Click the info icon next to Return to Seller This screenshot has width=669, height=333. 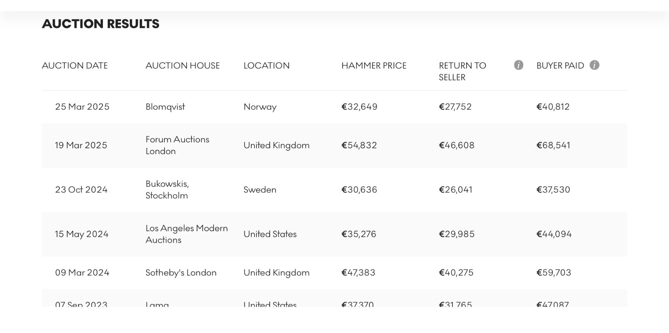(x=518, y=65)
